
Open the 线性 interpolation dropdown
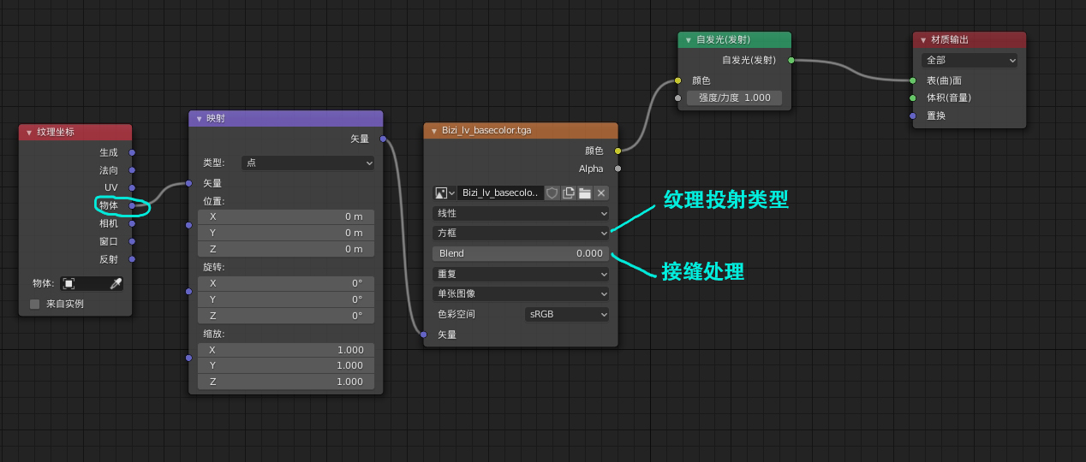521,213
